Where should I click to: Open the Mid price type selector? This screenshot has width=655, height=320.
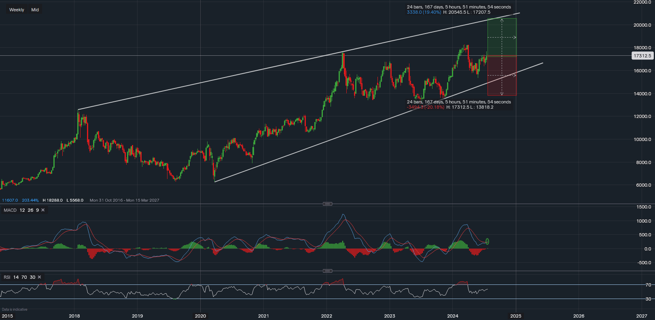point(35,10)
